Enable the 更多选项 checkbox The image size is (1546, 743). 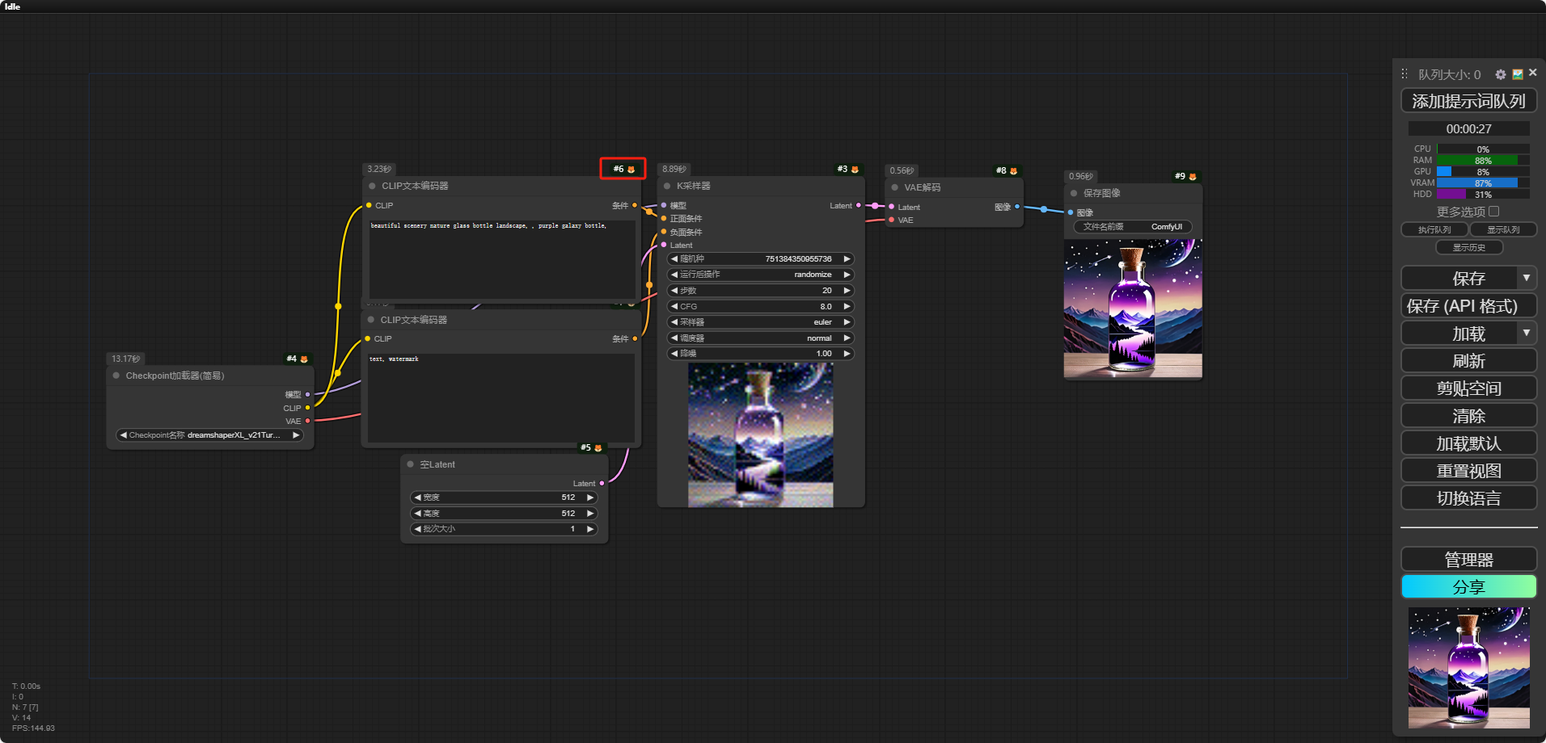tap(1494, 212)
